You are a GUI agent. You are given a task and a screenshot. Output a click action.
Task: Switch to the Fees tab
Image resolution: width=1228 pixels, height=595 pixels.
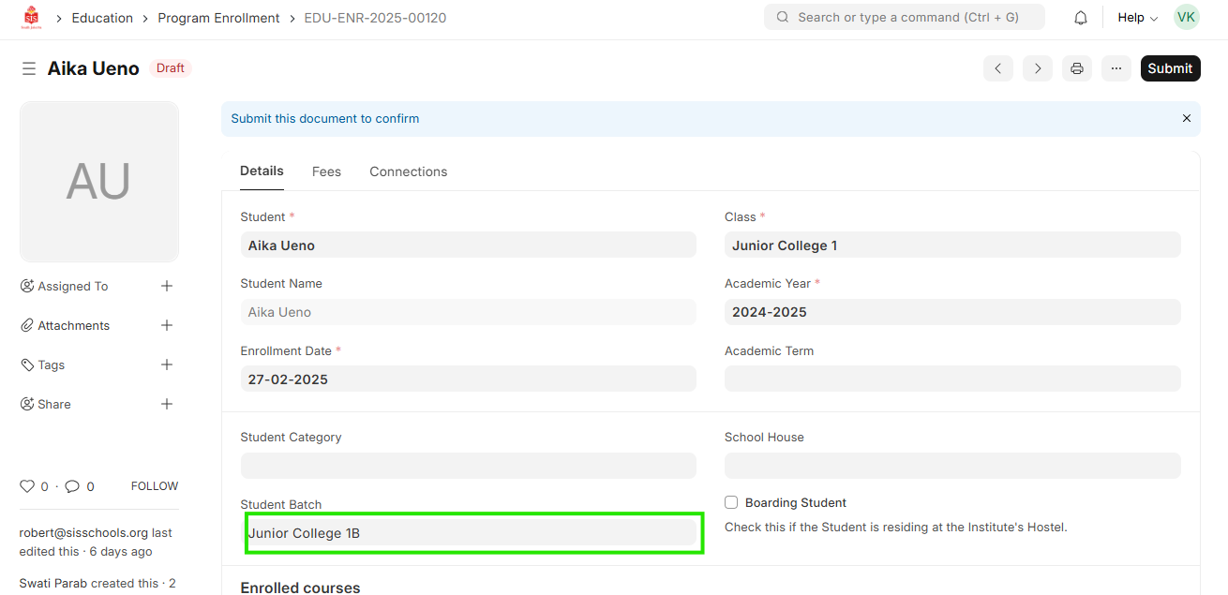click(326, 171)
